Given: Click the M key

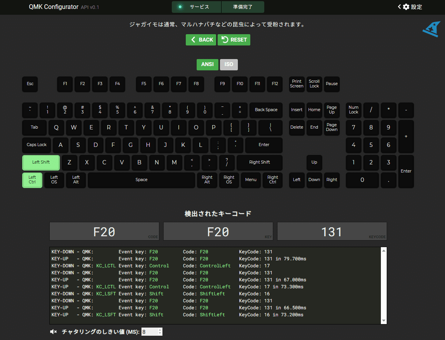Looking at the screenshot, I should click(x=174, y=162).
